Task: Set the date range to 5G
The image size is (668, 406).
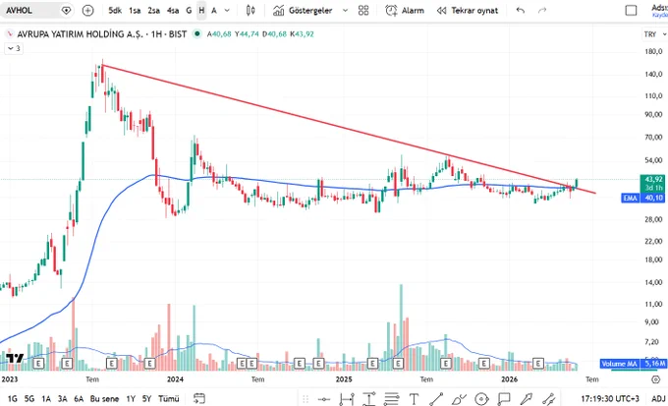Action: (29, 399)
